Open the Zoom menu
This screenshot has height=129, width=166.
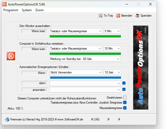pyautogui.click(x=39, y=10)
